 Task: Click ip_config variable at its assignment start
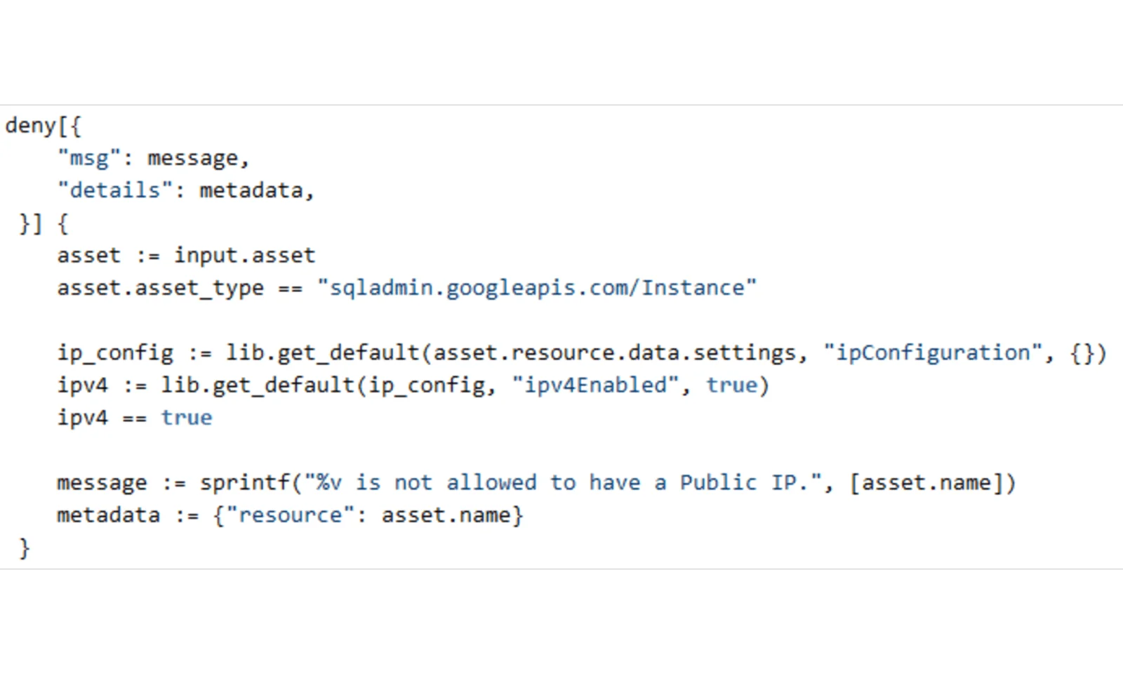tap(115, 352)
